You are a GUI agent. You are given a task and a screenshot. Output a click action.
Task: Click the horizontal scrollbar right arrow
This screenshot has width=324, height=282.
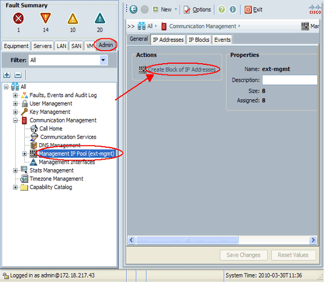(313, 240)
